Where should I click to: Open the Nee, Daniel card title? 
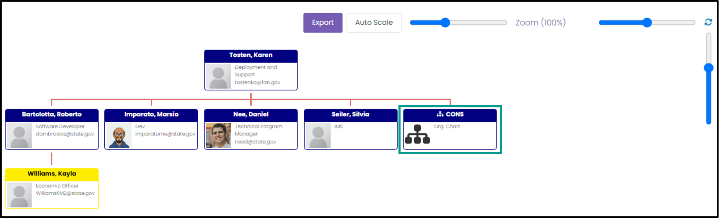click(251, 114)
